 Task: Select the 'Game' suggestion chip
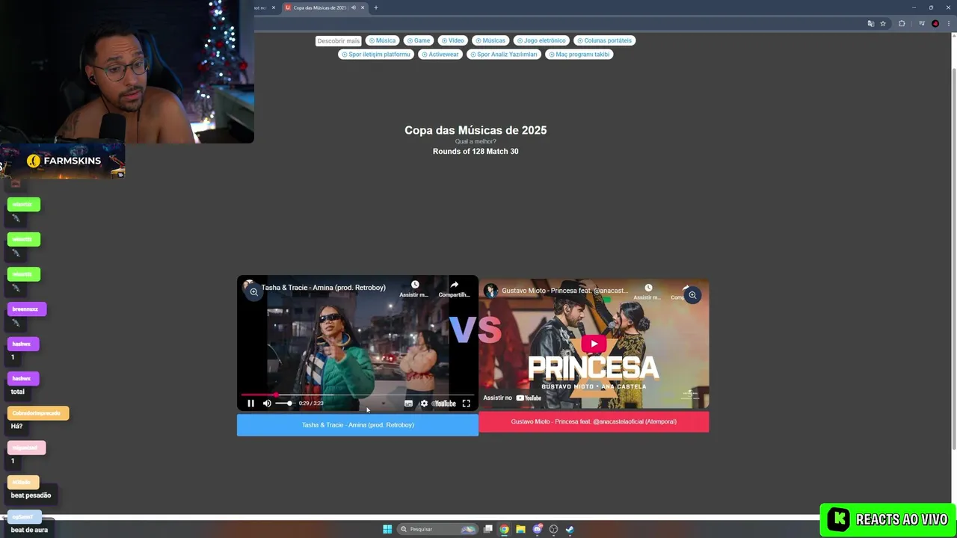coord(419,40)
